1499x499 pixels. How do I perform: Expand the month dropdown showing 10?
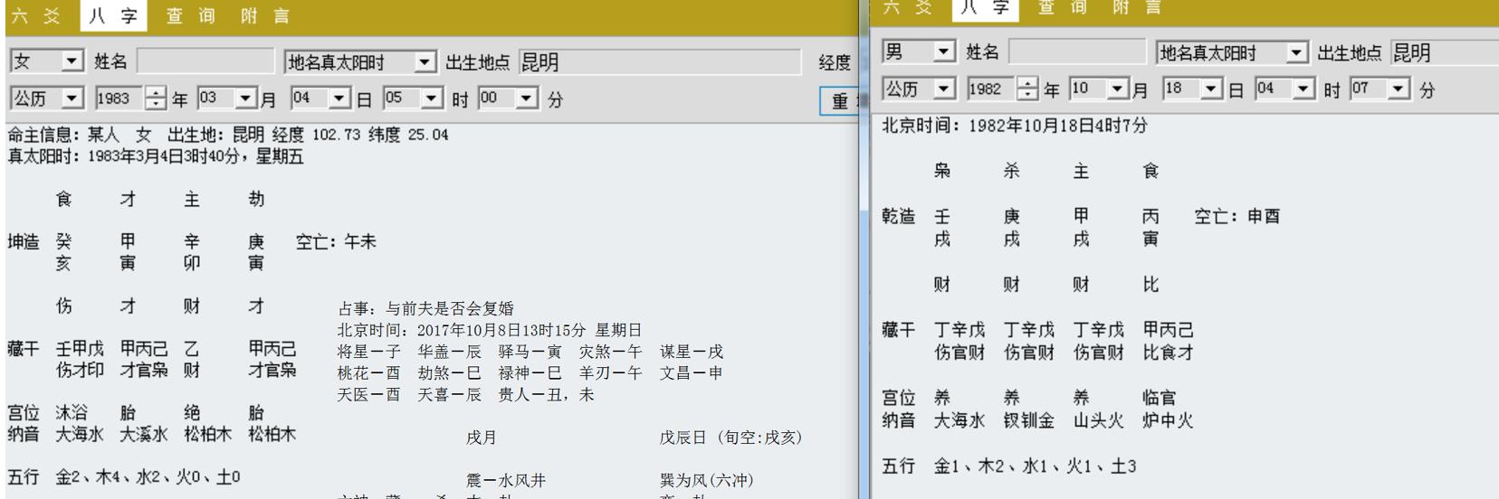1117,89
